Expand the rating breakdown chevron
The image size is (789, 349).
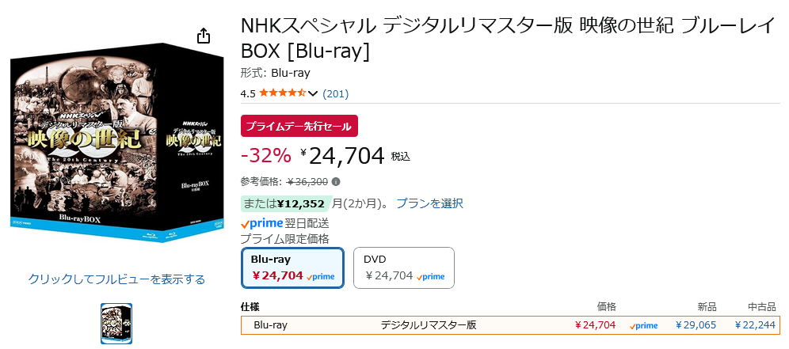coord(312,93)
